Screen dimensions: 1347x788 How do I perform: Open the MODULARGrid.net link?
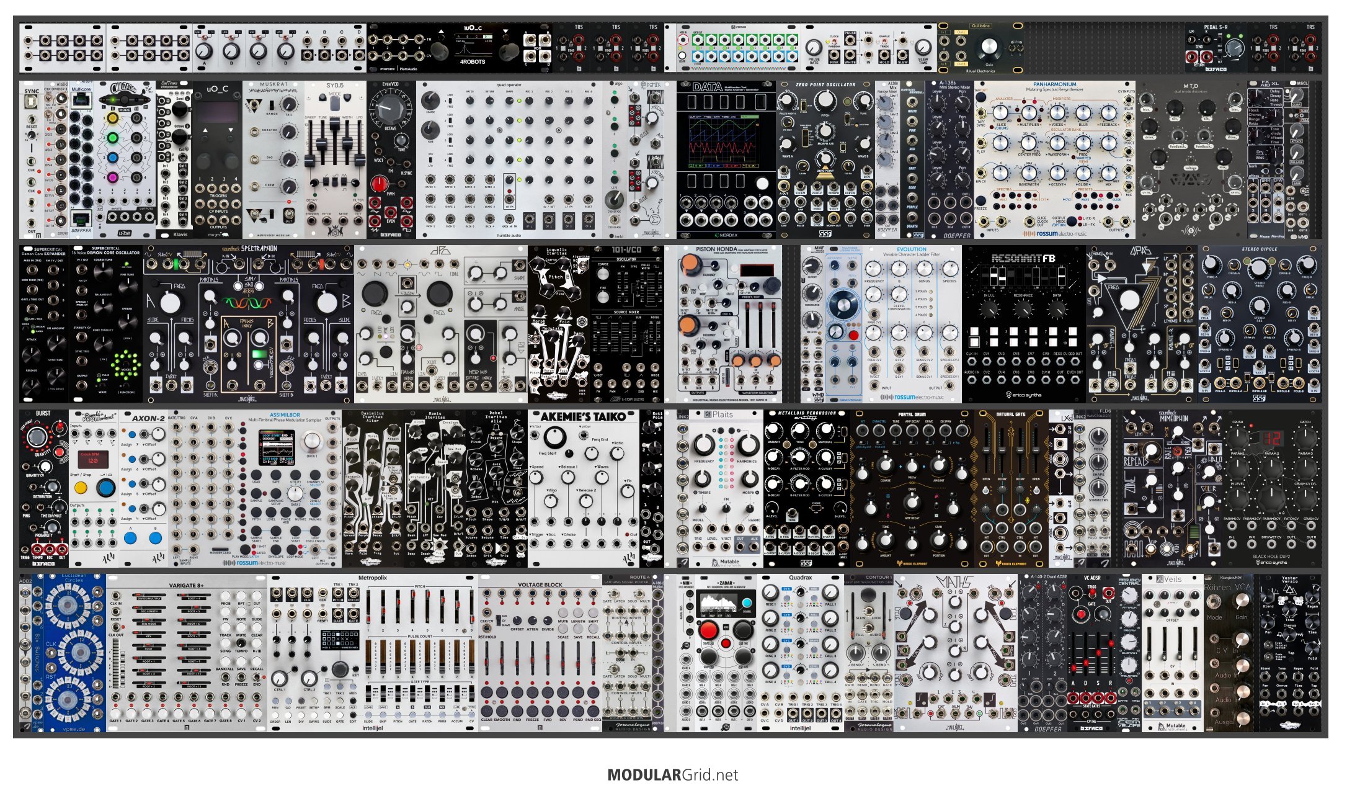point(673,775)
